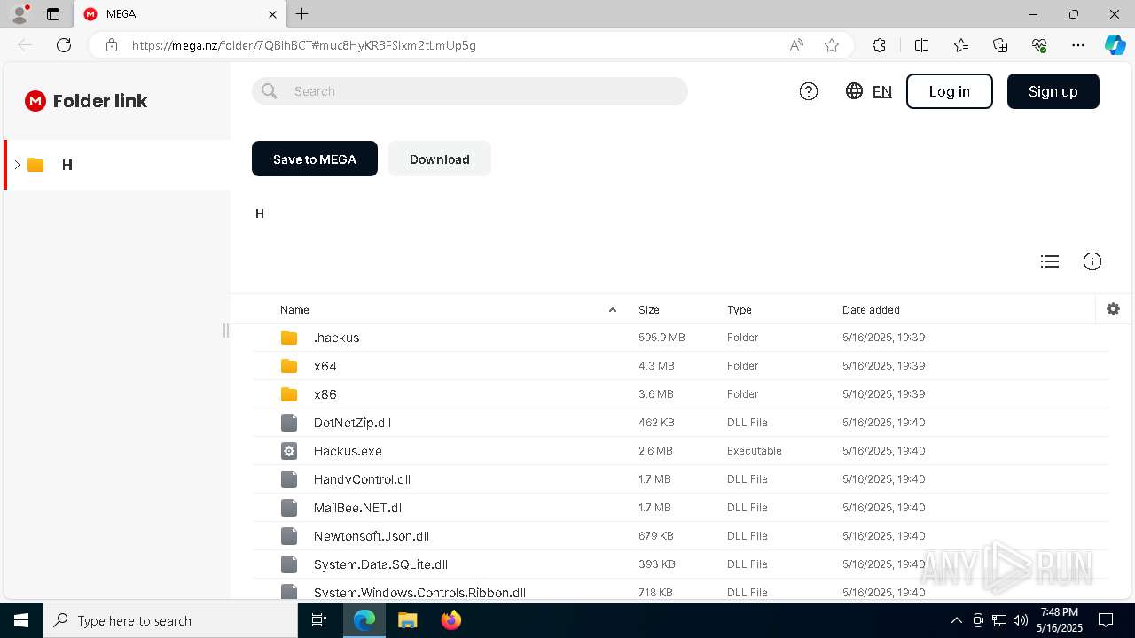Launch Firefox from taskbar

tap(451, 620)
